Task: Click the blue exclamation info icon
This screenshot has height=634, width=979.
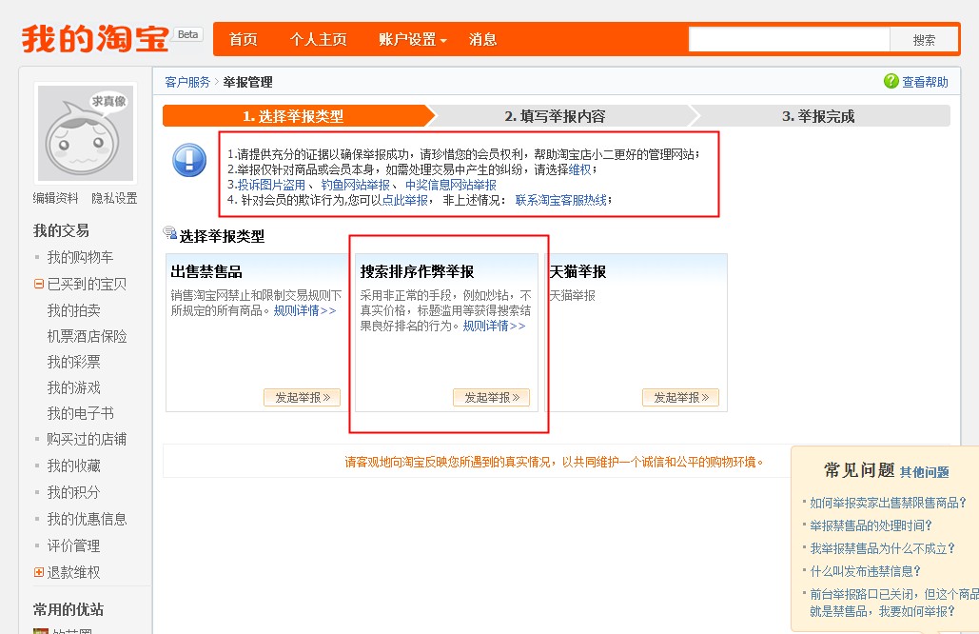Action: point(189,160)
